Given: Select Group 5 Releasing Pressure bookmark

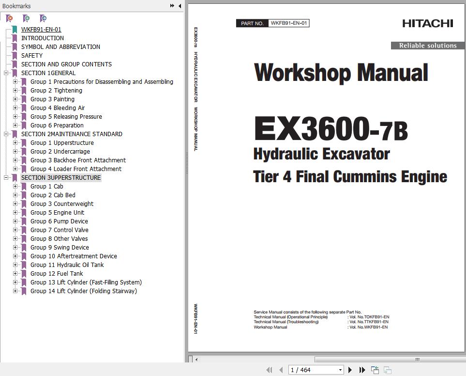Looking at the screenshot, I should pos(66,117).
